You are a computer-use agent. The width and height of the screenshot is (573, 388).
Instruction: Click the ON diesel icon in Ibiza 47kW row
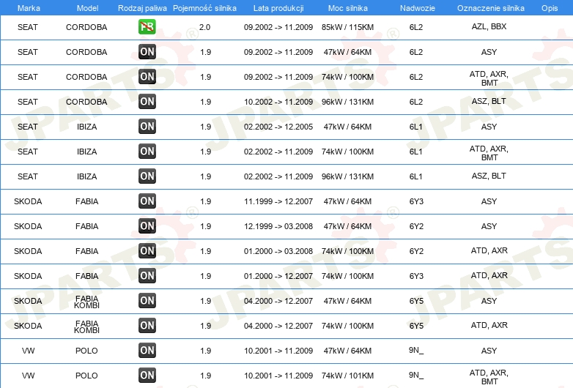pyautogui.click(x=147, y=127)
